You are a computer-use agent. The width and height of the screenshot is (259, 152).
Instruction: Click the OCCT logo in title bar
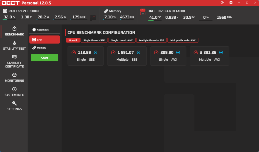click(x=11, y=3)
